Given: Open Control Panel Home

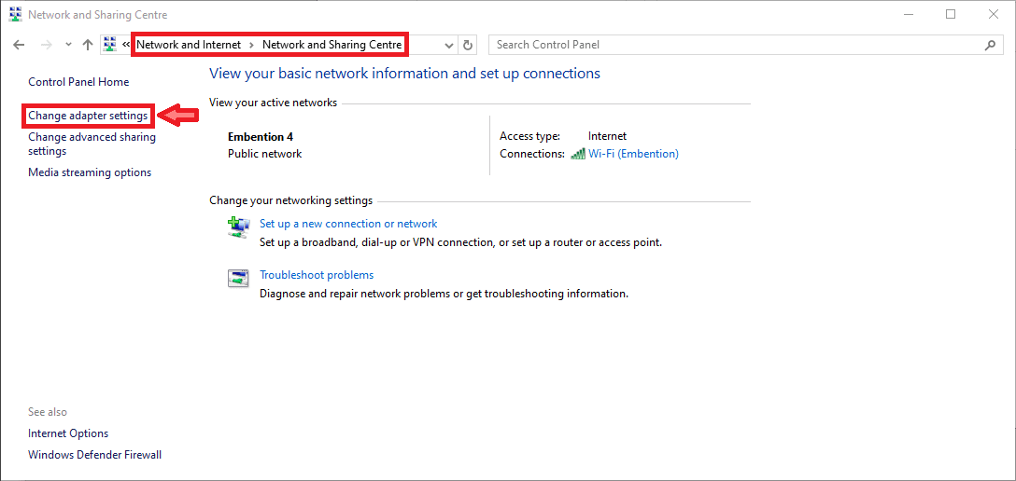Looking at the screenshot, I should [x=78, y=82].
